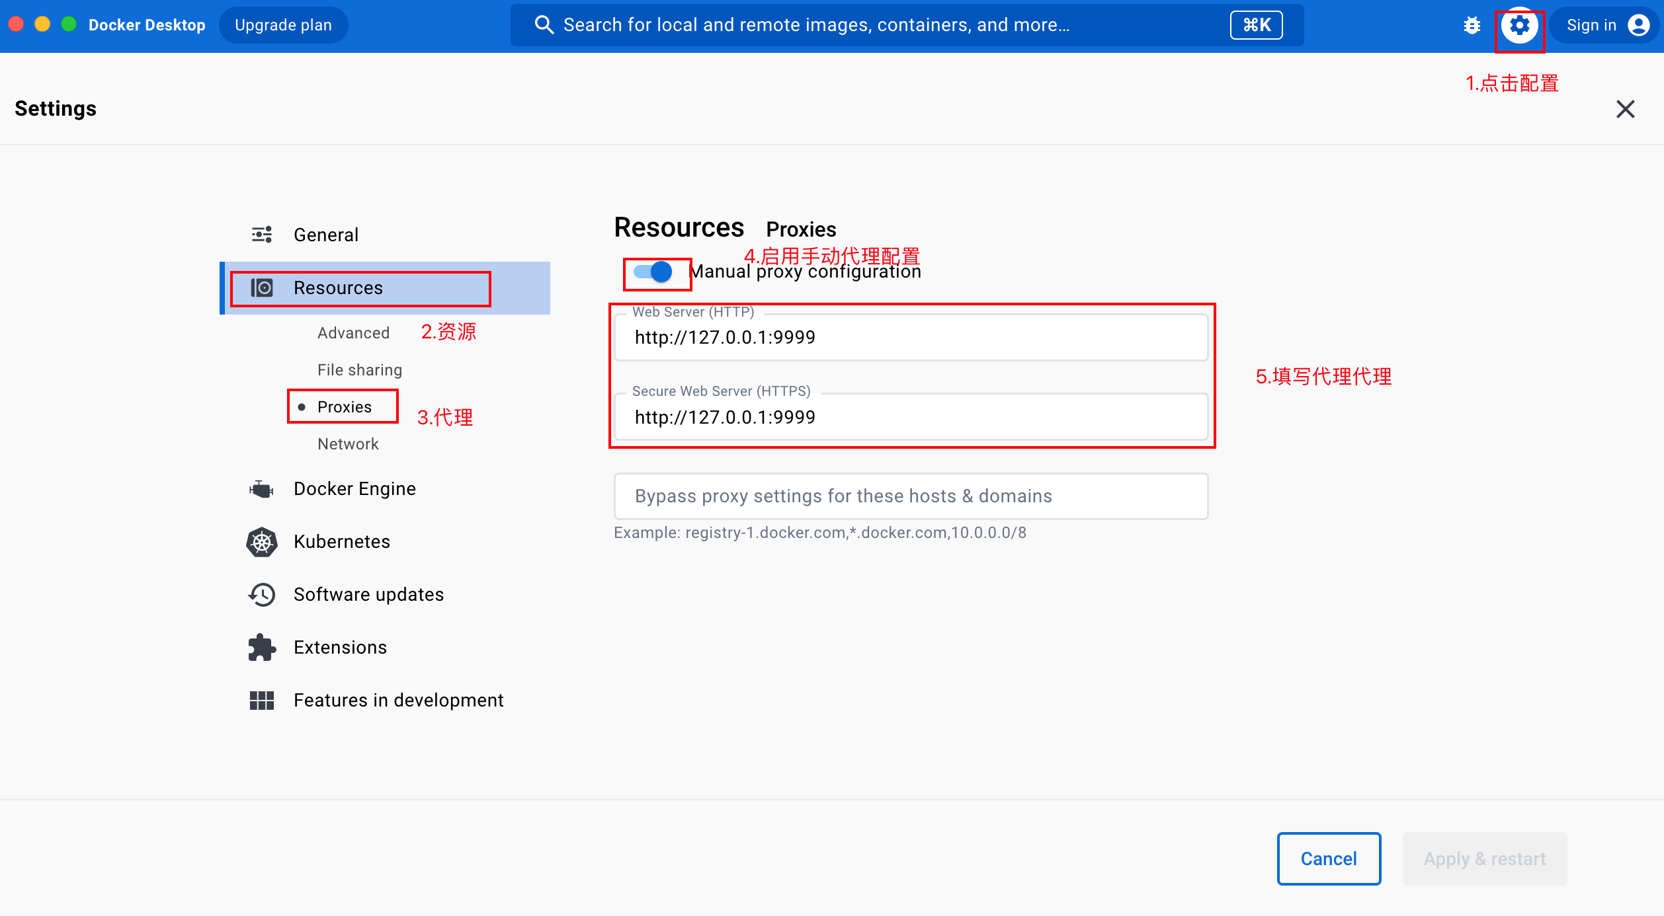Click the settings gear icon
Image resolution: width=1664 pixels, height=916 pixels.
pos(1519,25)
